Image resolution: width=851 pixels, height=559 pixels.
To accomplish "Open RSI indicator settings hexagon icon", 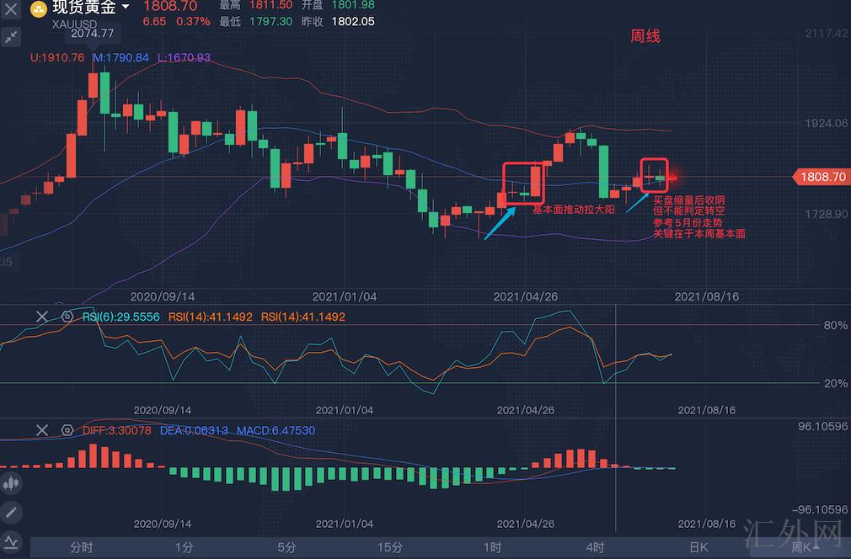I will tap(67, 317).
